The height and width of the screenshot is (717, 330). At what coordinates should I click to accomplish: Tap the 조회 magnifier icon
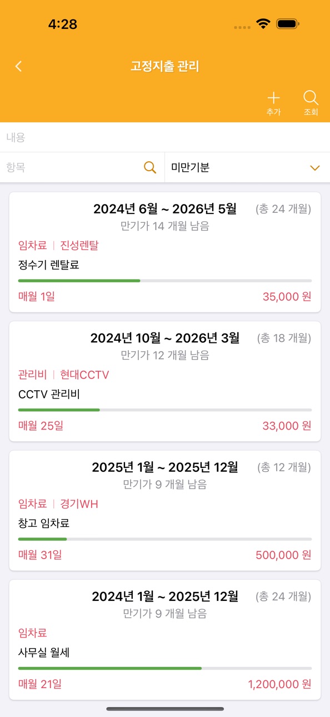click(311, 98)
